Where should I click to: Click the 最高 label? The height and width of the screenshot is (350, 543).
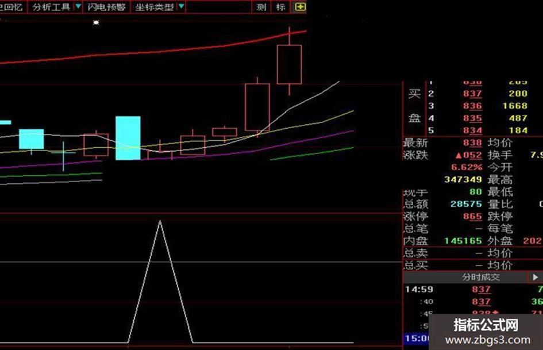(500, 179)
